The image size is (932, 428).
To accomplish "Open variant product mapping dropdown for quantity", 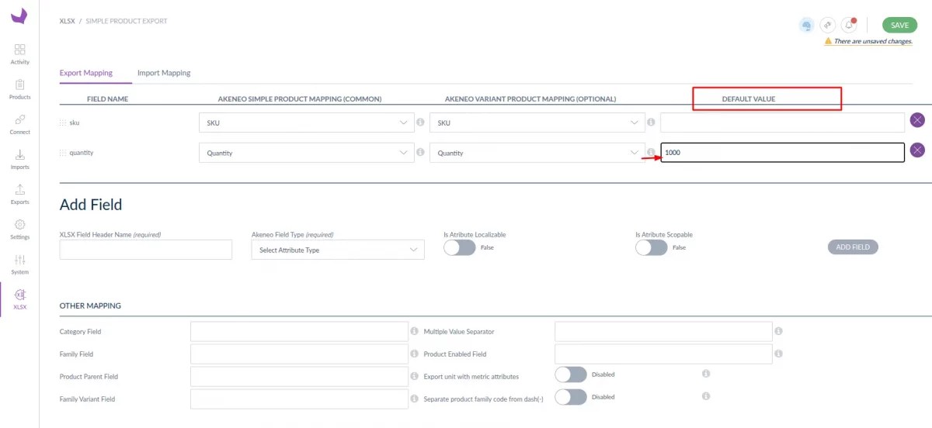I will click(537, 153).
